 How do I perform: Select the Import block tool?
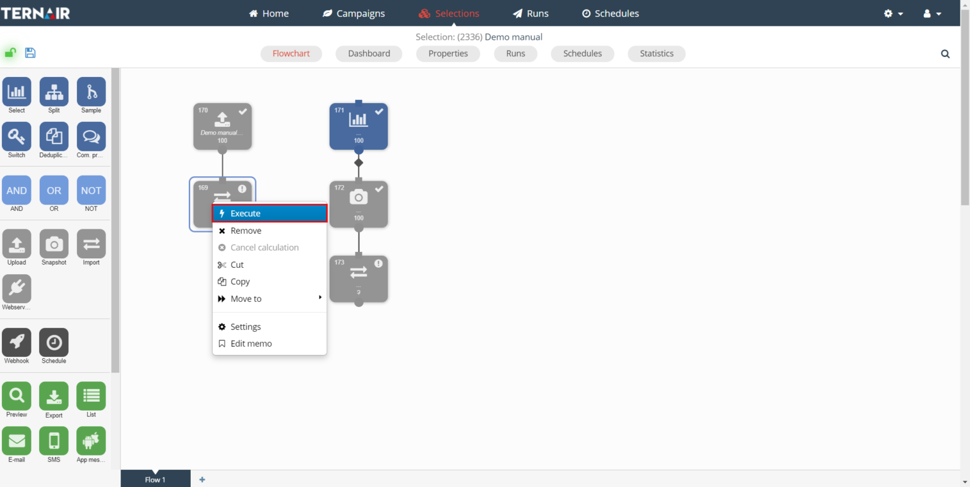pyautogui.click(x=91, y=244)
